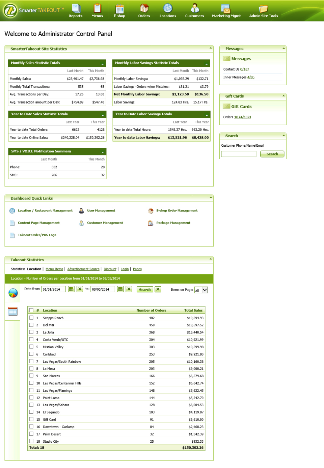Image resolution: width=324 pixels, height=468 pixels.
Task: Open calendar picker for the to date
Action: pyautogui.click(x=120, y=289)
